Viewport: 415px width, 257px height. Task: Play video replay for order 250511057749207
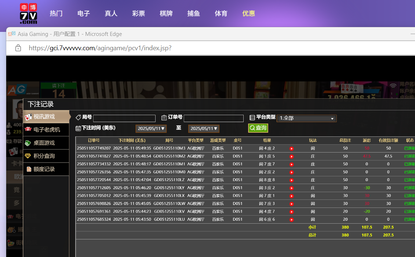coord(291,148)
